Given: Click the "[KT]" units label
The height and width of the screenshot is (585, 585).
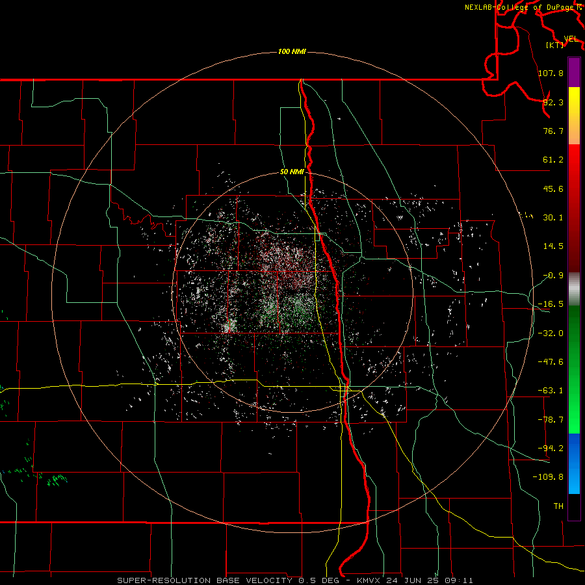Looking at the screenshot, I should (x=555, y=45).
